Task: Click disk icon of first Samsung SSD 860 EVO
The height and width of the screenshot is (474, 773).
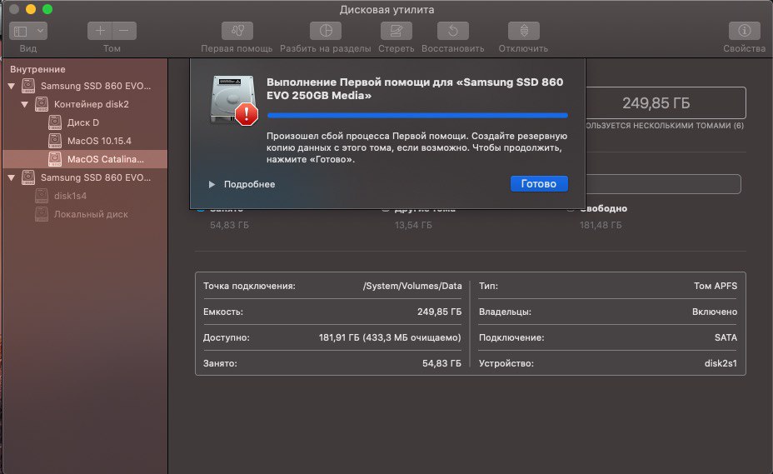Action: coord(28,86)
